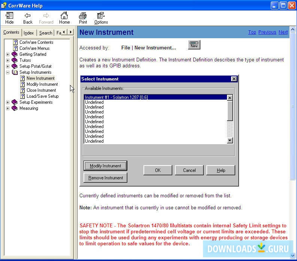297x261 pixels.
Task: Click the CorrWare Menus topic icon
Action: (15, 48)
